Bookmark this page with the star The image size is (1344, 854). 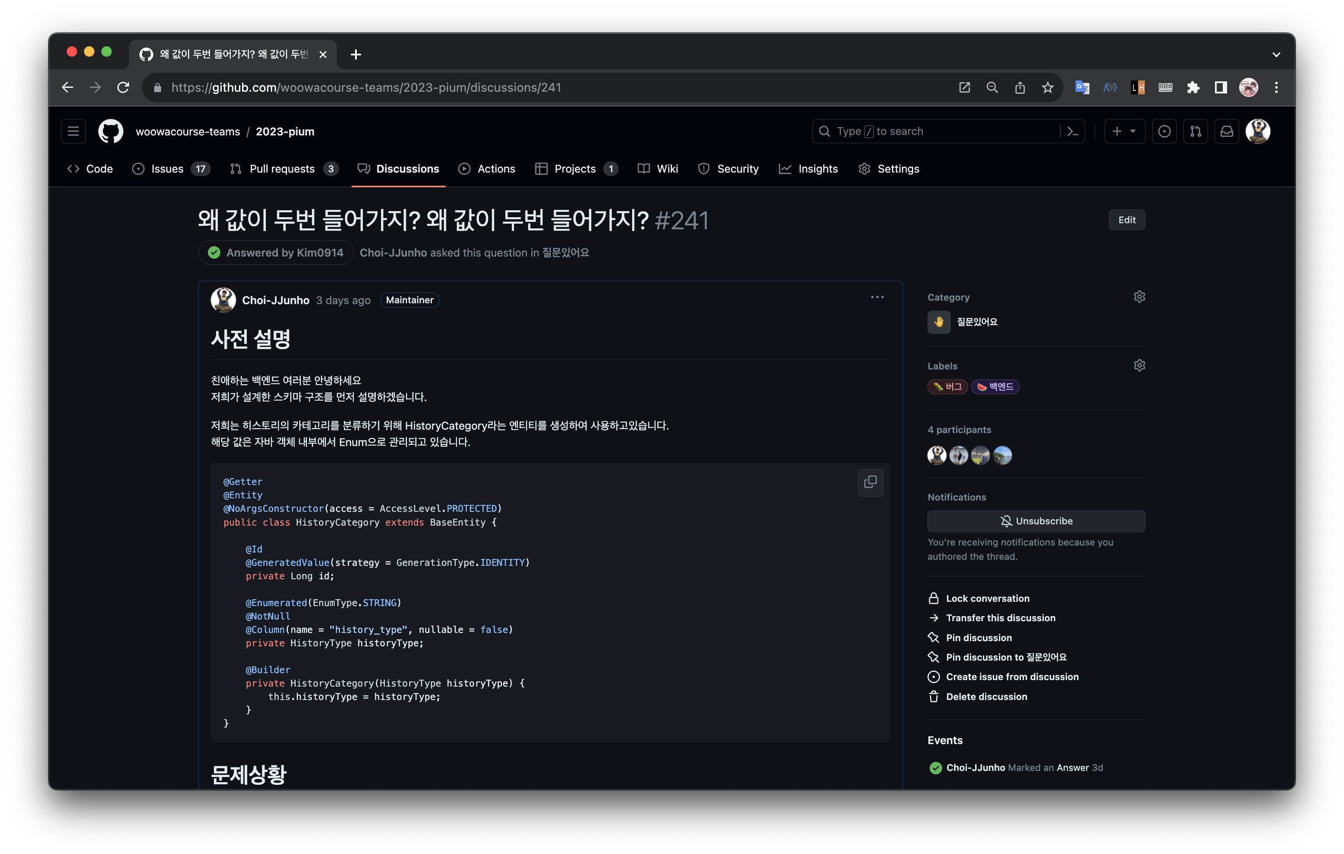pos(1047,87)
